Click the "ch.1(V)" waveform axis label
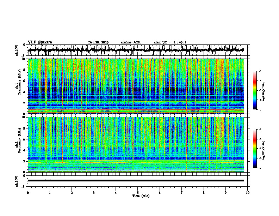The width and height of the screenshot is (279, 216). [x=17, y=50]
